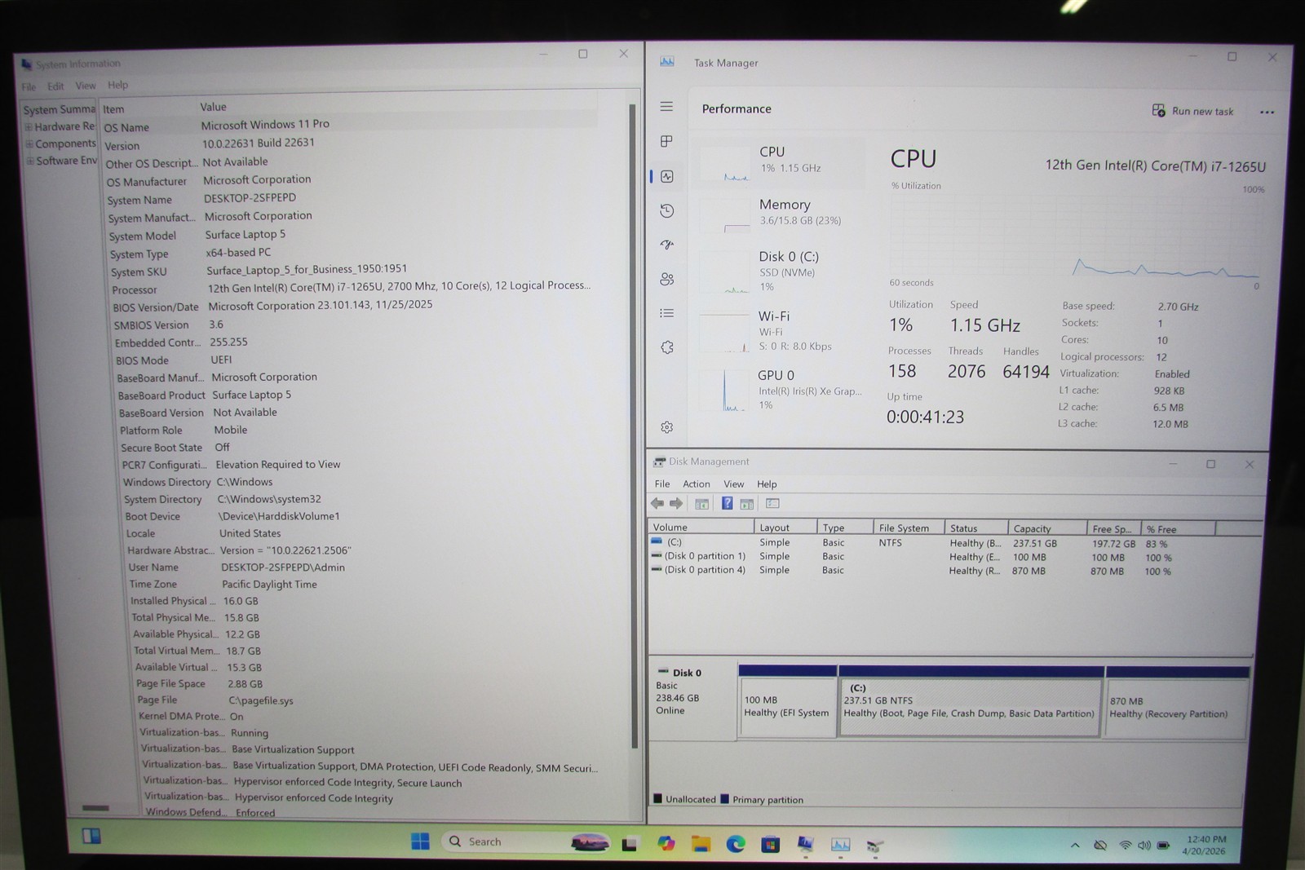The image size is (1305, 870).
Task: Click Run new task button
Action: 1192,111
